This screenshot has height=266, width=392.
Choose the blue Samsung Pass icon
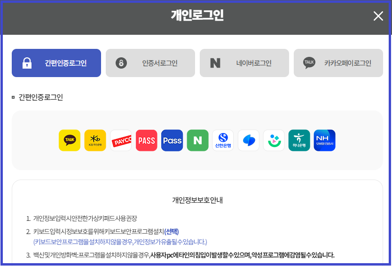172,141
